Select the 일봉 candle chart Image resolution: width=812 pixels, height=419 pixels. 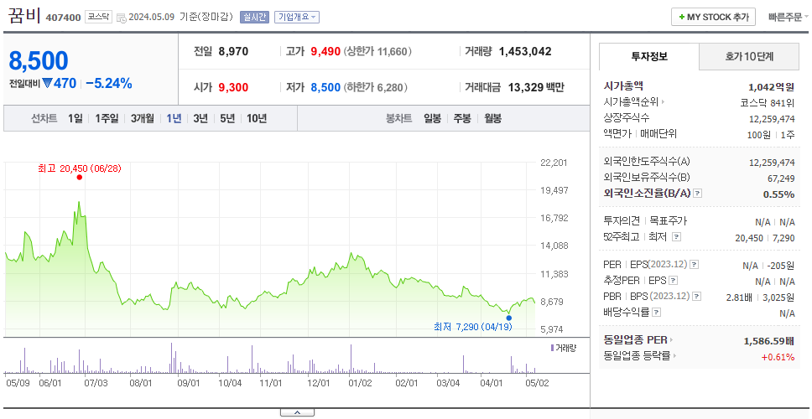tap(432, 118)
